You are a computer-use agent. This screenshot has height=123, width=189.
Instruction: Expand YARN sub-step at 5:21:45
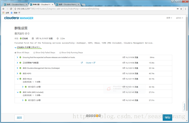click(x=23, y=100)
